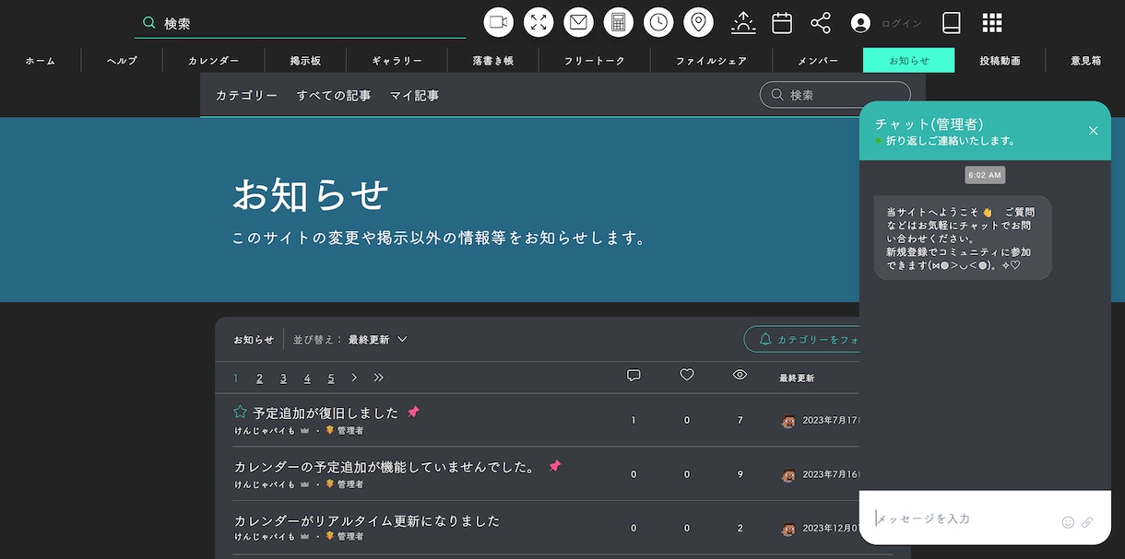This screenshot has height=559, width=1125.
Task: Open the nine-dot apps grid icon
Action: (x=992, y=23)
